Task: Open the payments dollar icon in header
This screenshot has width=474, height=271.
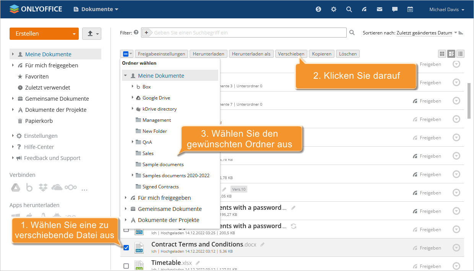Action: (x=318, y=9)
